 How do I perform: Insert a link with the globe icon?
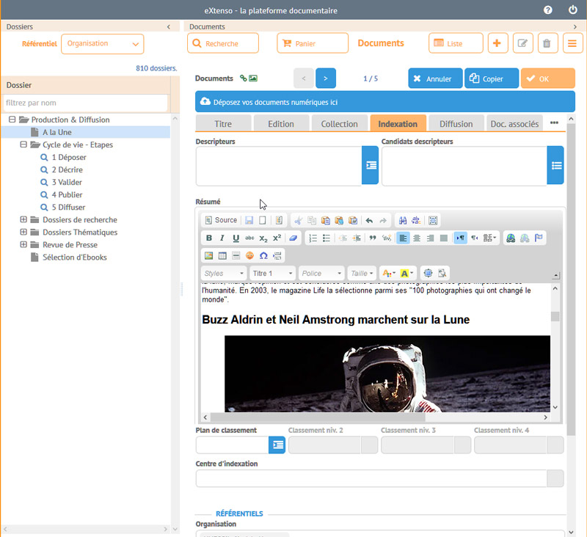coord(511,238)
